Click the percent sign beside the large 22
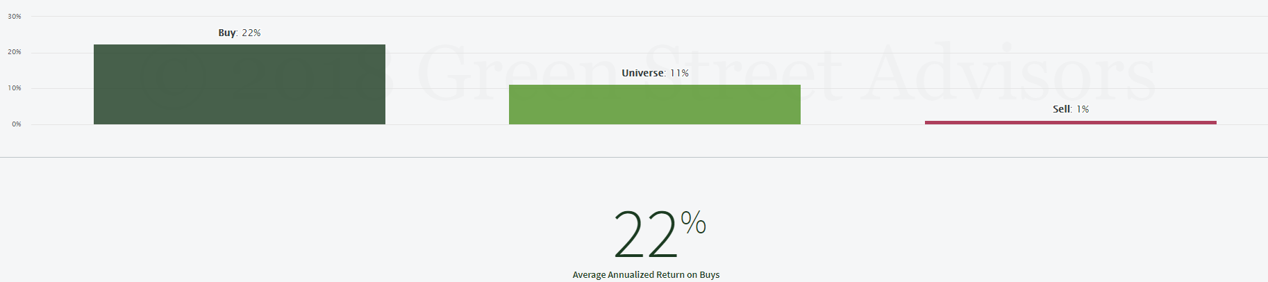Screen dimensions: 1268x282 click(693, 223)
